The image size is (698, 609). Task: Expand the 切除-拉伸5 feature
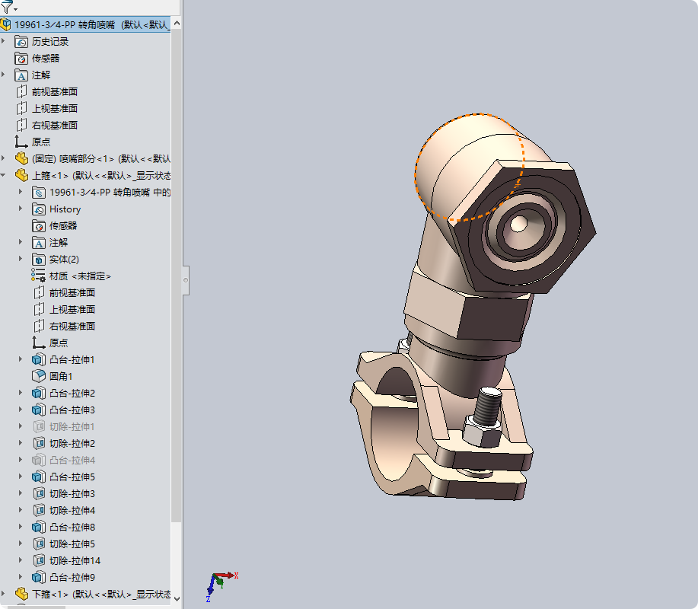21,544
